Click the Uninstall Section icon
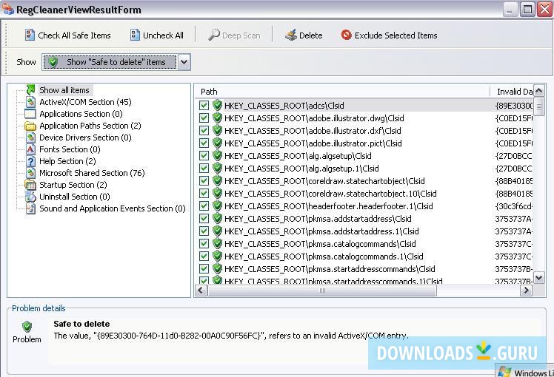The width and height of the screenshot is (554, 377). [x=31, y=197]
